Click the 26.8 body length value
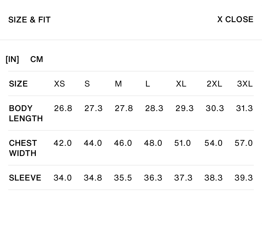Viewport: 262px width, 233px height. pos(63,108)
